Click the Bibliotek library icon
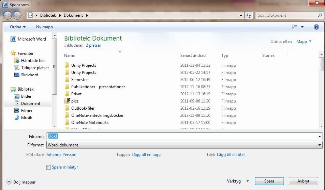The width and height of the screenshot is (325, 190). [13, 89]
